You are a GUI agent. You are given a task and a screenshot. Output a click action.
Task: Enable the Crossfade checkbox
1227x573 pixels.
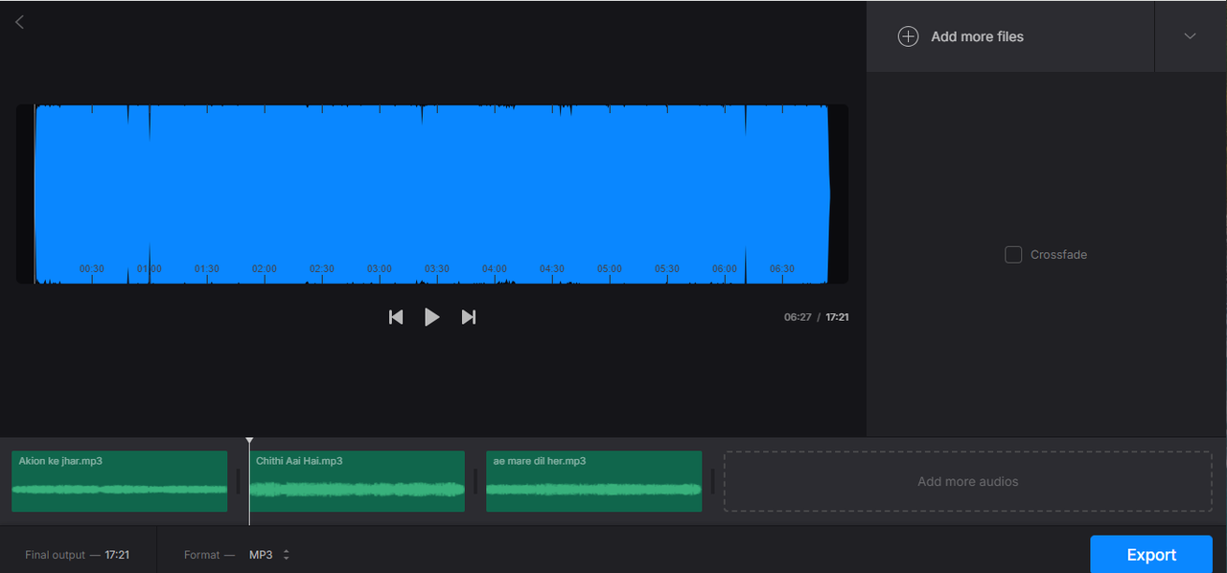click(x=1013, y=255)
